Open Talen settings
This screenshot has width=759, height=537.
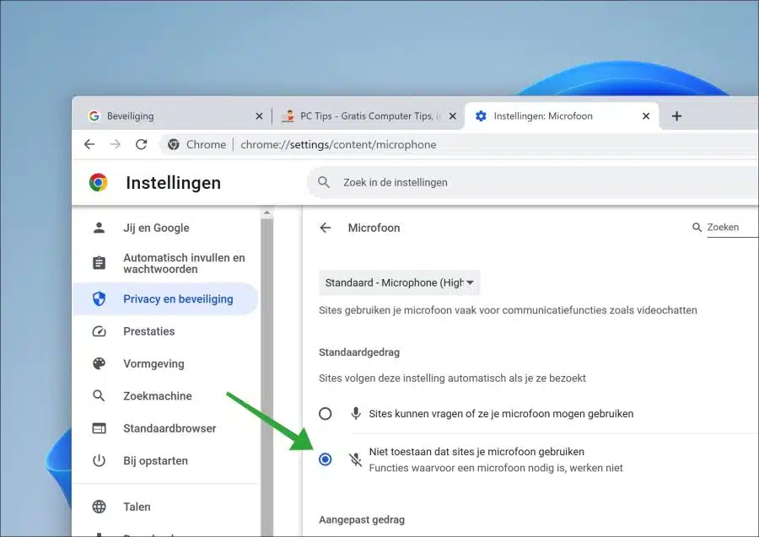click(164, 507)
